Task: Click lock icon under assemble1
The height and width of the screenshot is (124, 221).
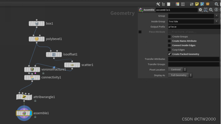Action: (35, 117)
